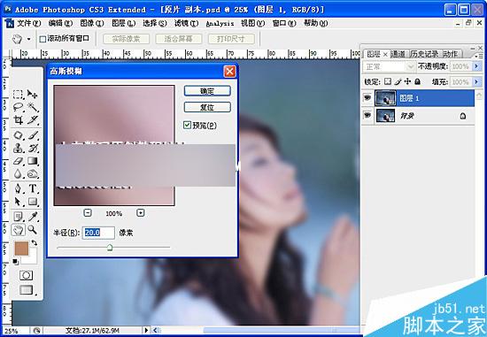Switch to the 历史记录 tab
487x337 pixels.
pos(424,54)
